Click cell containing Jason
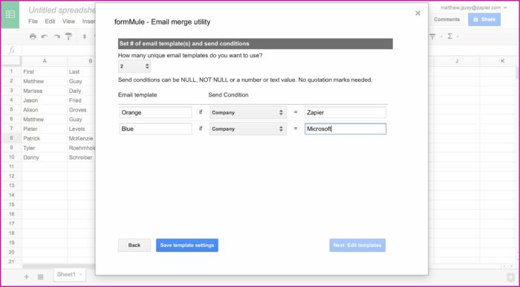Screen dimensions: 520x287 (45, 100)
